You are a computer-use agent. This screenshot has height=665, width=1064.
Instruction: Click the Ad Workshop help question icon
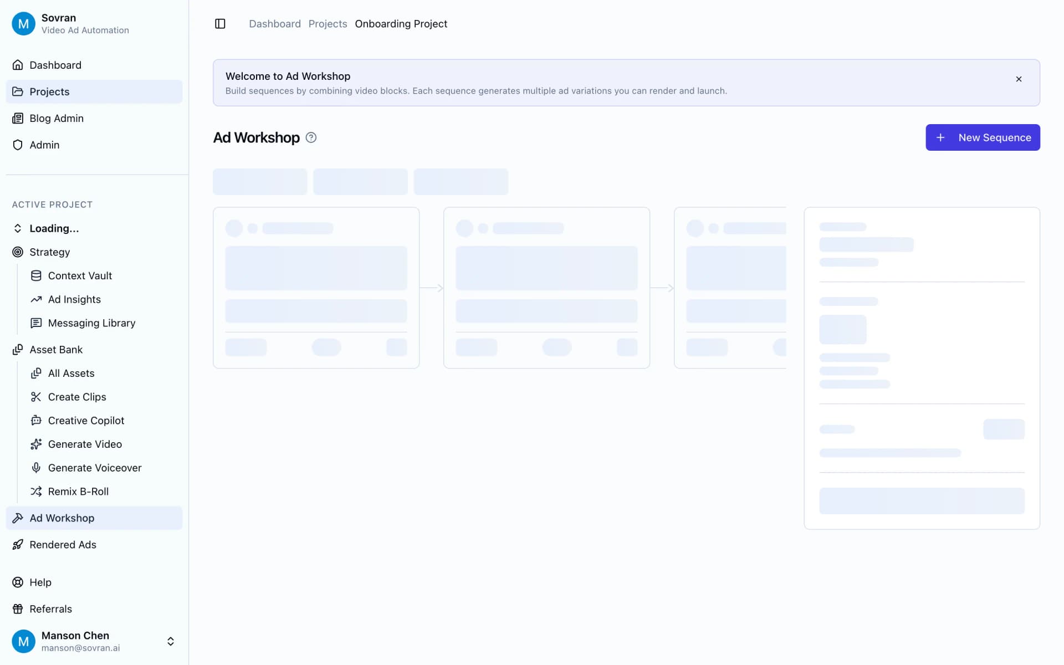pos(311,137)
